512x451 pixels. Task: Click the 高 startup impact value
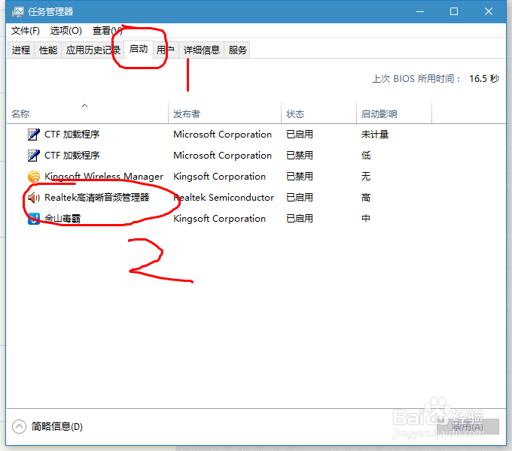tap(366, 198)
